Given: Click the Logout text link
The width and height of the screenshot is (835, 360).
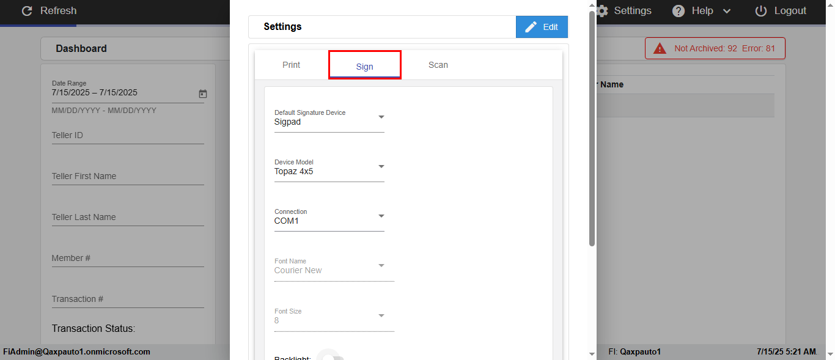Looking at the screenshot, I should click(x=790, y=11).
